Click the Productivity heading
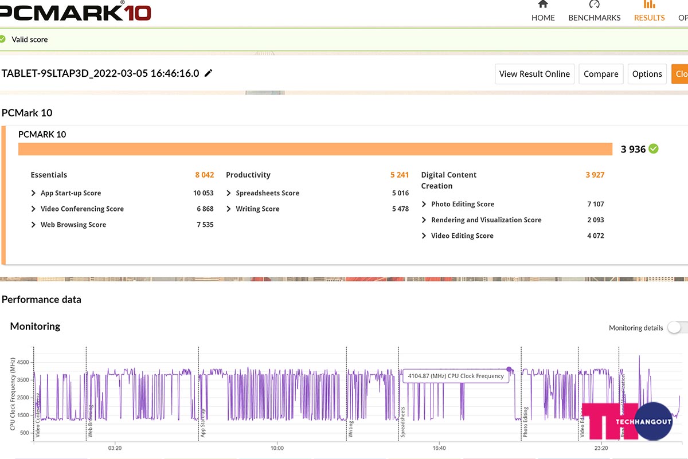The height and width of the screenshot is (459, 688). [x=248, y=175]
